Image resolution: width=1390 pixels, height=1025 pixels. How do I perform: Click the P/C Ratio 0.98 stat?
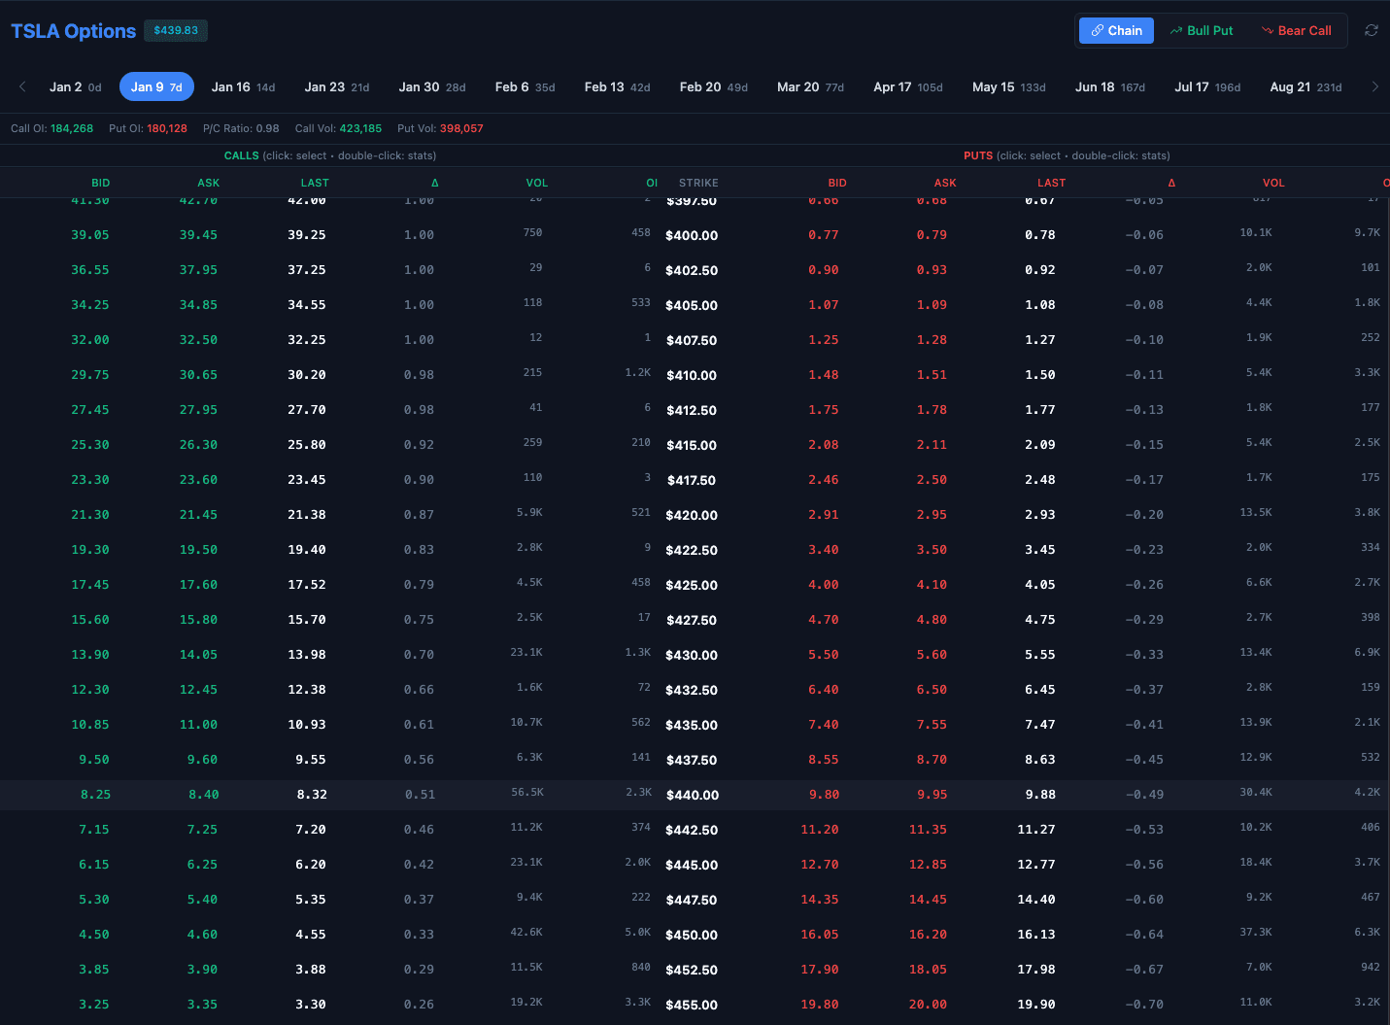(241, 128)
